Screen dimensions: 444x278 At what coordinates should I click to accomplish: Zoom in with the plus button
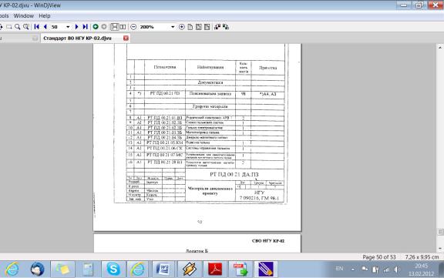[x=182, y=27]
